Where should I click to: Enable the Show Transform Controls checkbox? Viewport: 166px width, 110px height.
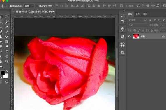point(37,6)
